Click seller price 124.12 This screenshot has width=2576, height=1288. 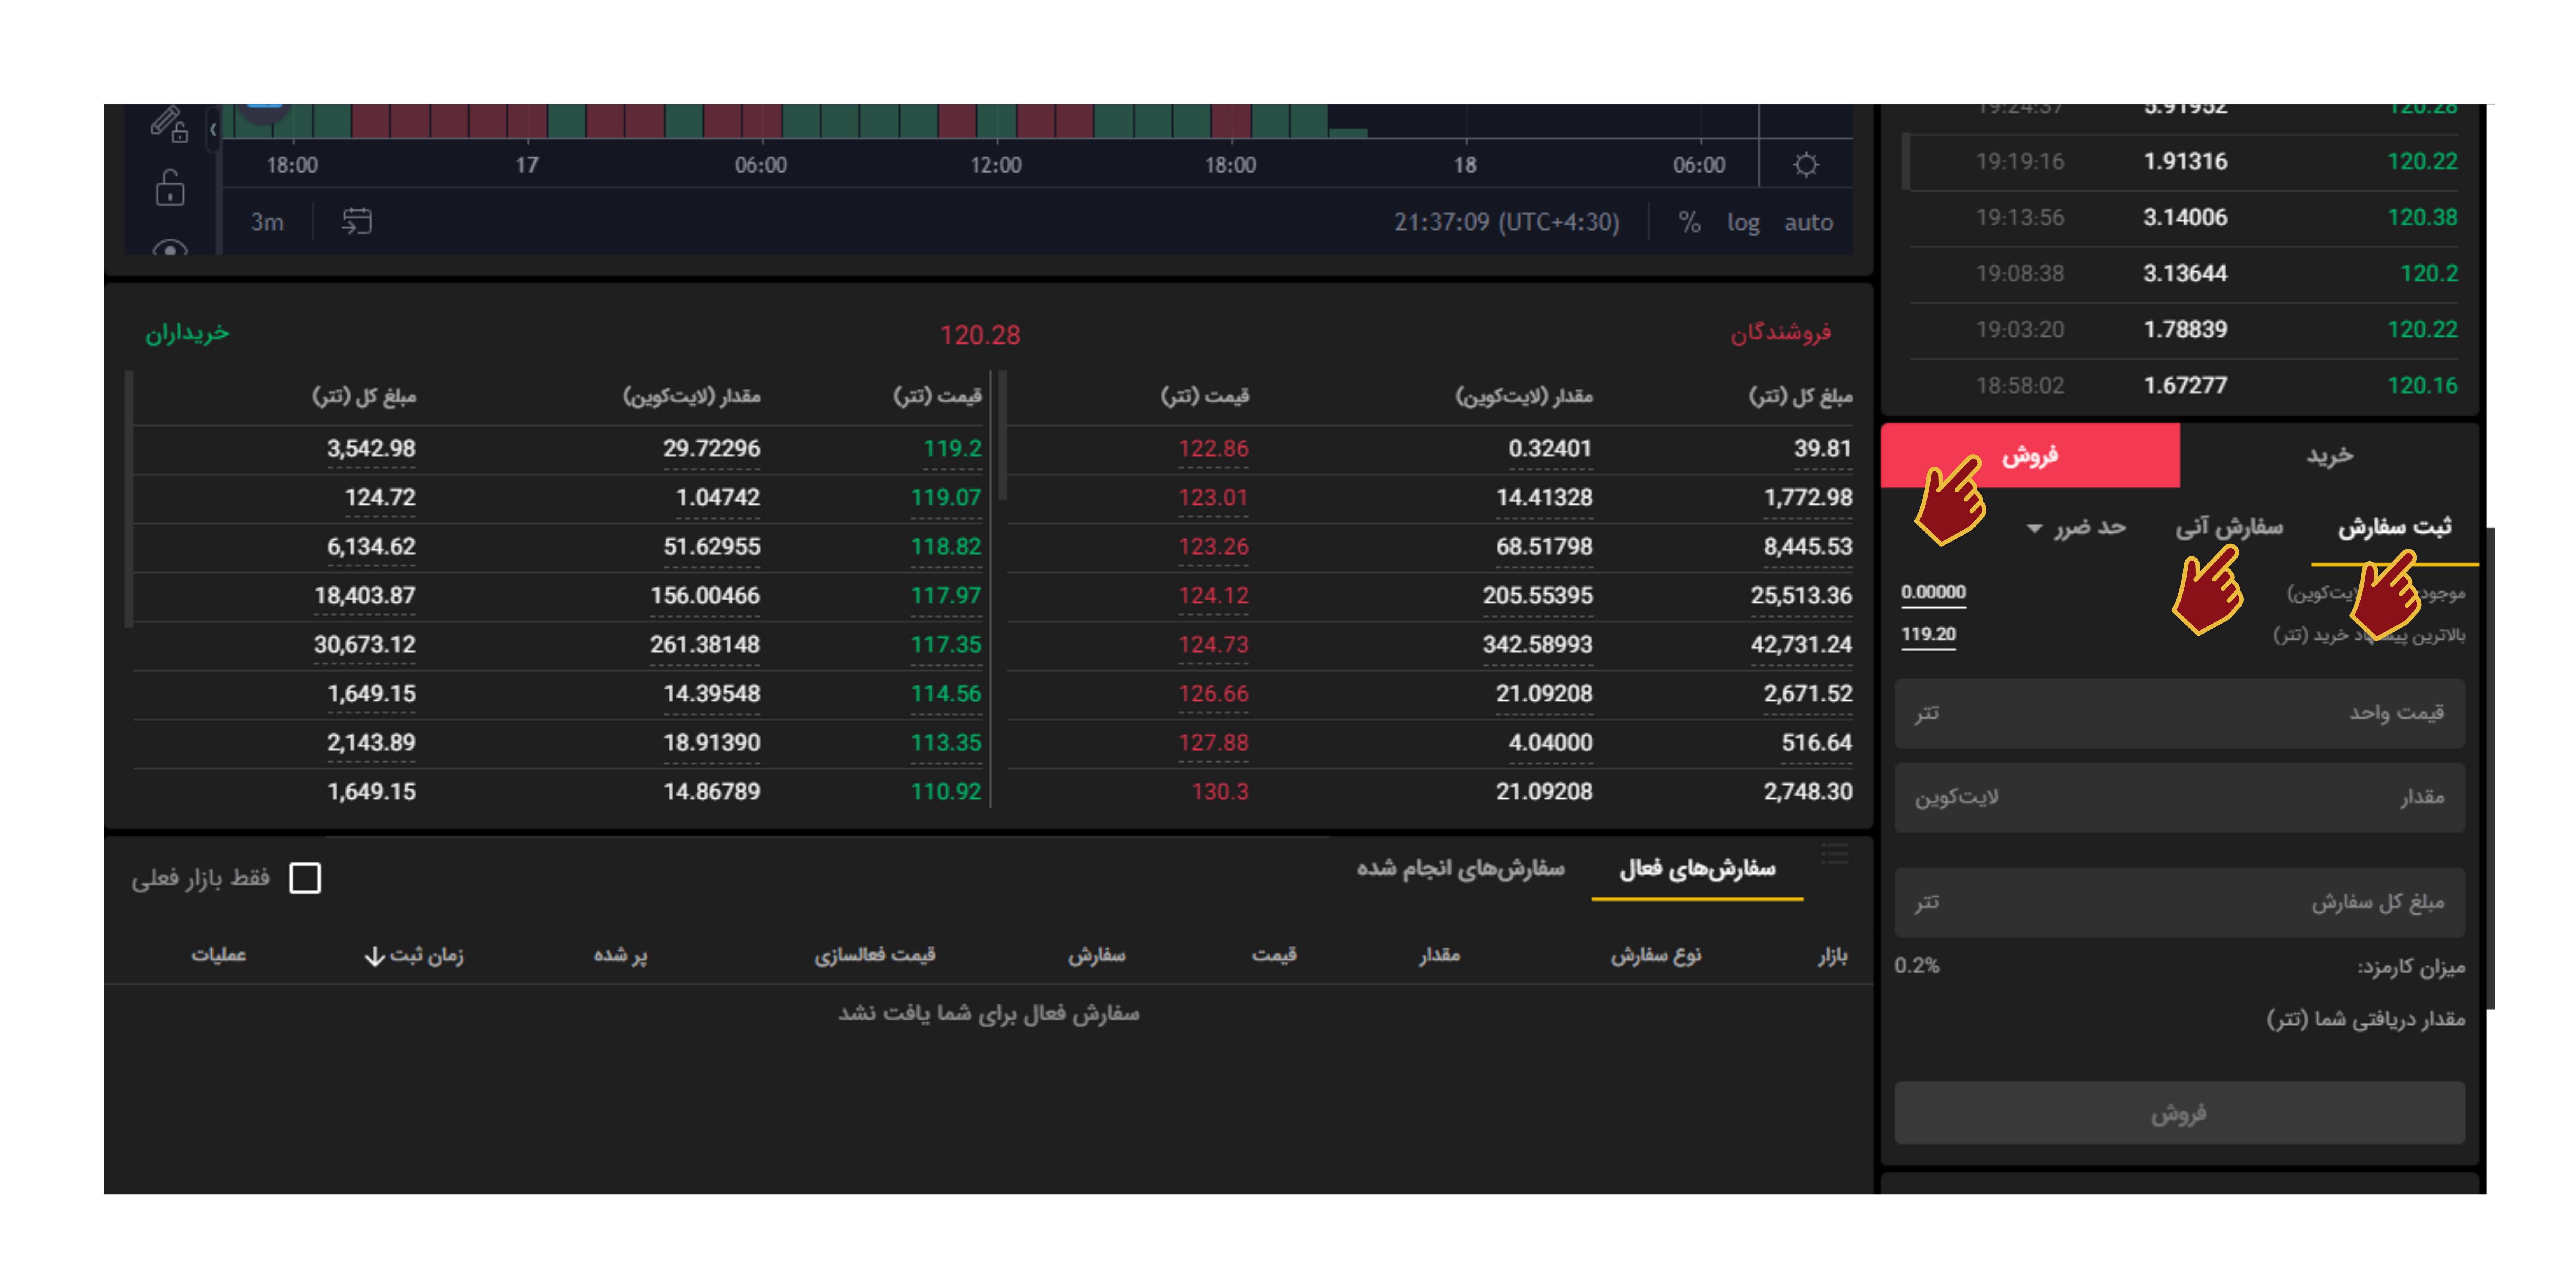point(1213,595)
